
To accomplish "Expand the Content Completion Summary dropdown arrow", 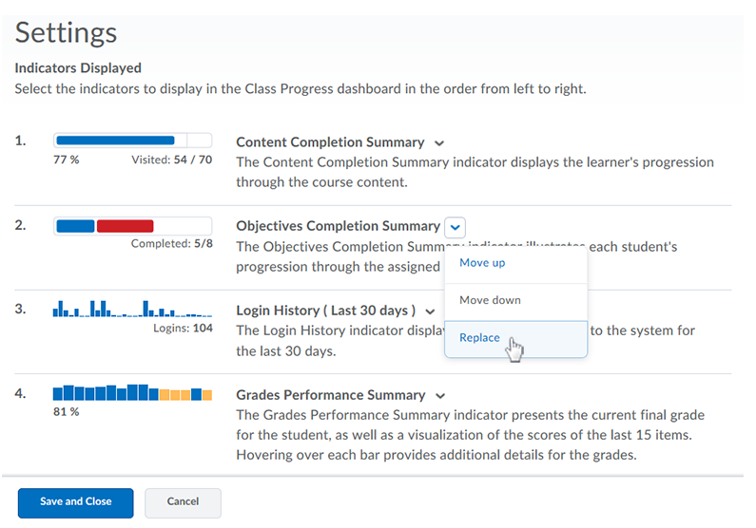I will (x=438, y=143).
